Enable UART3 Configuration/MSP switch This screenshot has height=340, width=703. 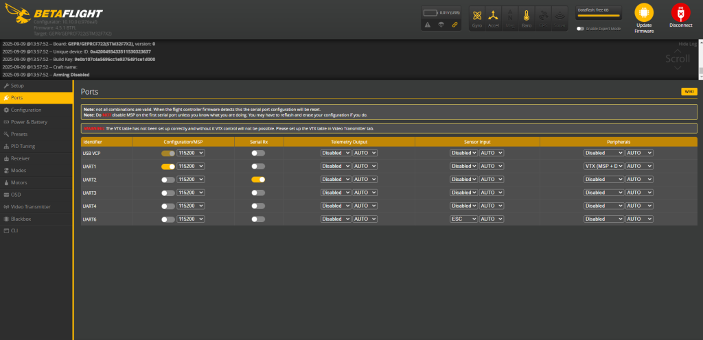(168, 193)
